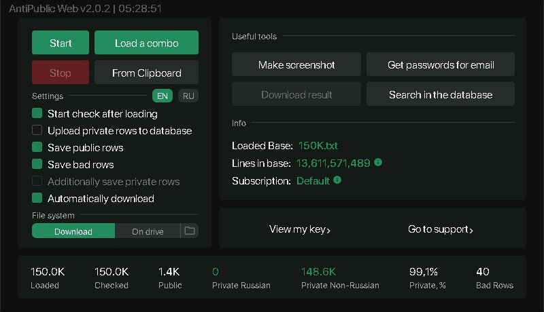Switch language to RU
Screen dimensions: 544x312
188,96
